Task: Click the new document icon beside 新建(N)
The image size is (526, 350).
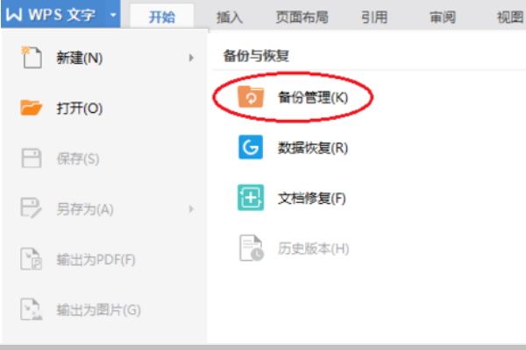Action: click(x=32, y=58)
